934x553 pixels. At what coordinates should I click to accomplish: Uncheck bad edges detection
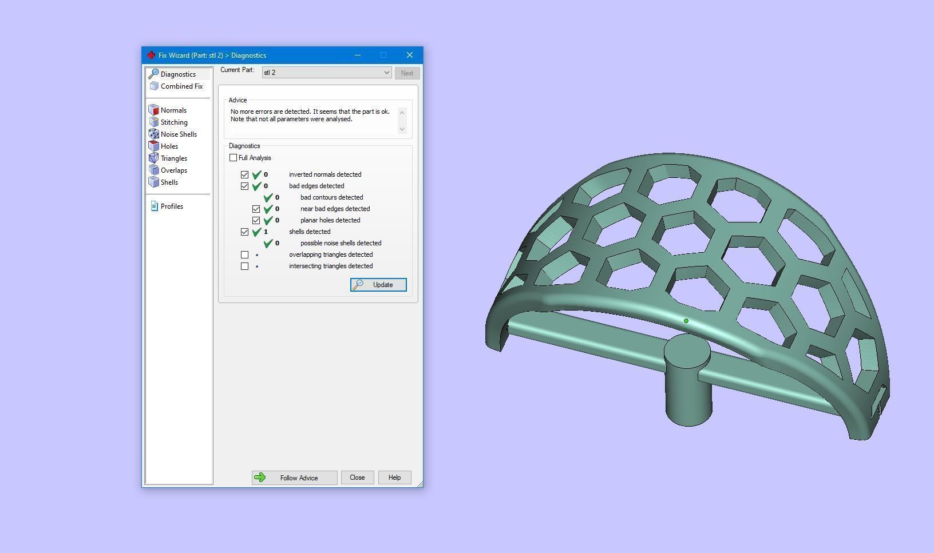244,186
